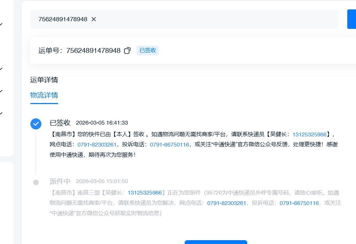Open complaint phone 0791-86750116 in 派件中 entry

[299, 203]
